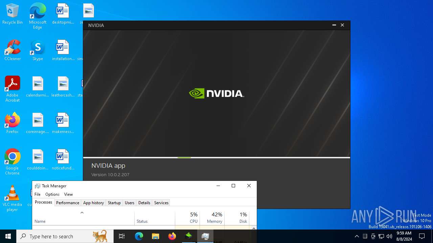Close the Task Manager window
Viewport: 433px width, 243px height.
(249, 186)
